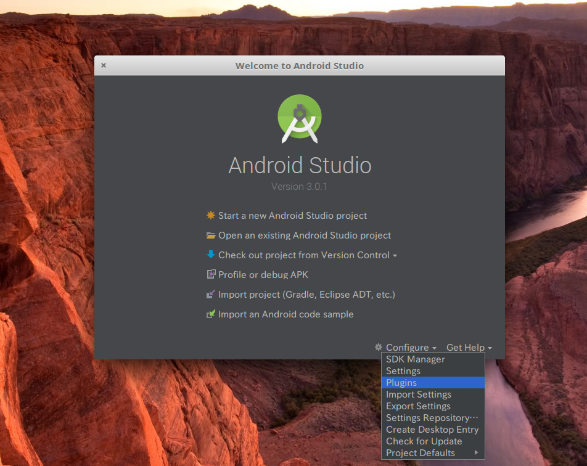The width and height of the screenshot is (587, 466).
Task: Click the Import Android code sample icon
Action: (x=211, y=314)
